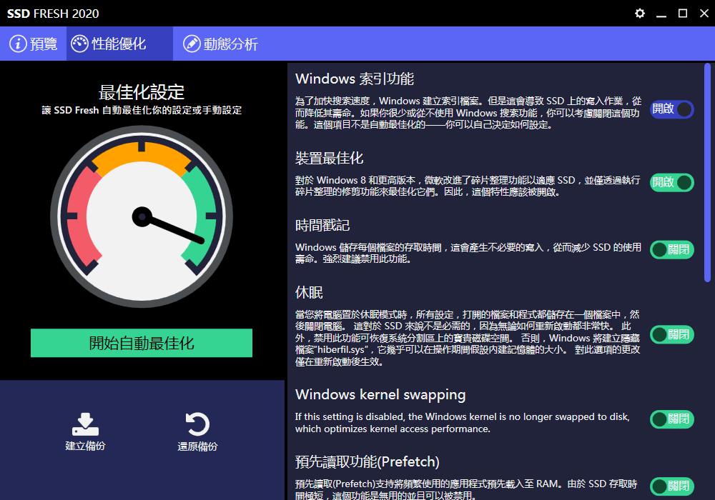Click the 動態分析 pencil icon
Viewport: 715px width, 500px height.
click(192, 44)
